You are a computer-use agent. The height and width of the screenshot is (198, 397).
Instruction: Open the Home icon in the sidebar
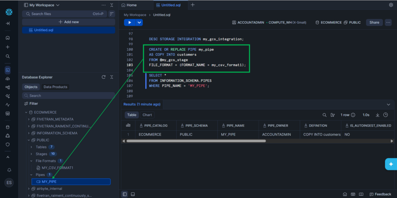point(8,38)
